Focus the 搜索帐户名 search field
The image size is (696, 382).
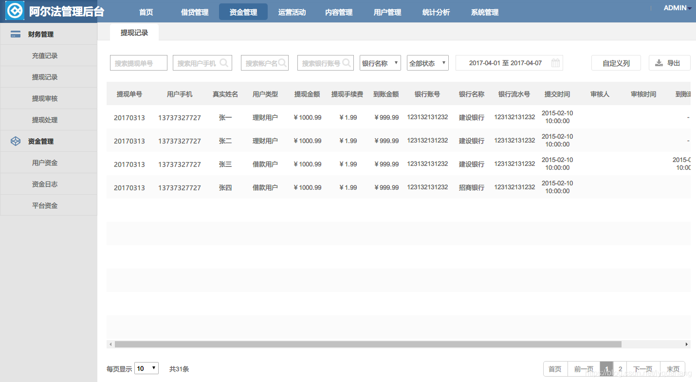[265, 63]
